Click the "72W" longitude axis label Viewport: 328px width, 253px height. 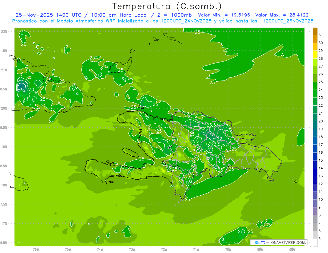[164, 249]
